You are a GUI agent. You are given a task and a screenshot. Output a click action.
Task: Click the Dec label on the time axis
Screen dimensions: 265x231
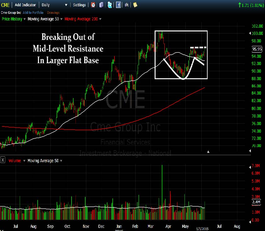tap(101, 226)
